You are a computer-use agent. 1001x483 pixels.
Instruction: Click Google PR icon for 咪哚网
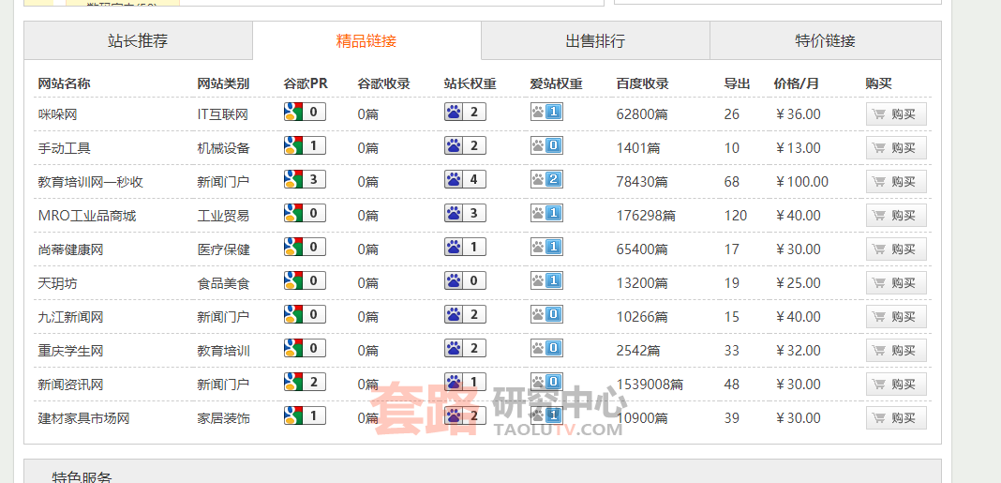point(305,112)
